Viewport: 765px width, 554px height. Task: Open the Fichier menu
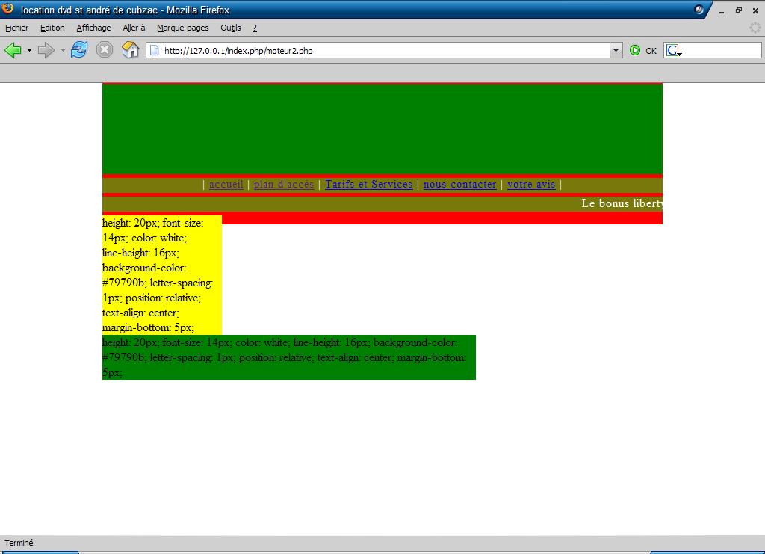(x=16, y=28)
